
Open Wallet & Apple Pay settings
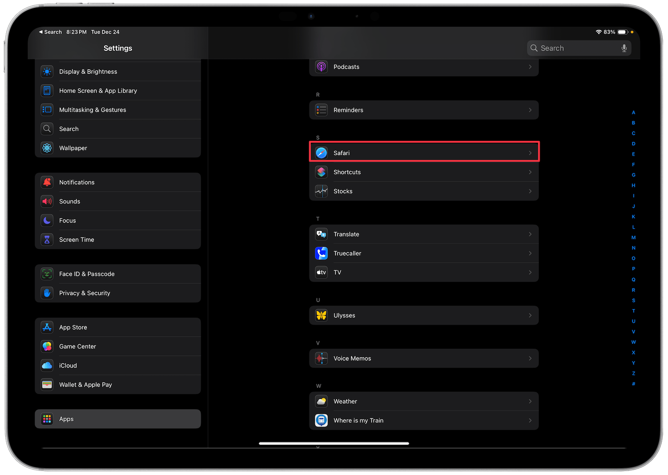tap(118, 385)
